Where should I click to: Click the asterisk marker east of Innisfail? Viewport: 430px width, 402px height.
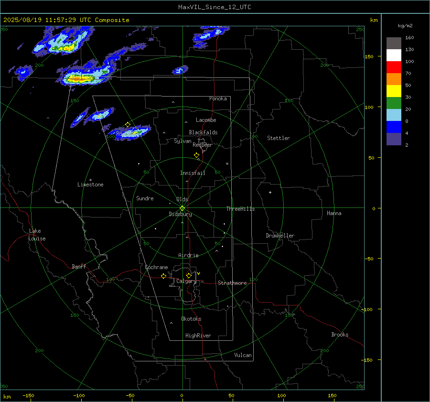pyautogui.click(x=227, y=164)
